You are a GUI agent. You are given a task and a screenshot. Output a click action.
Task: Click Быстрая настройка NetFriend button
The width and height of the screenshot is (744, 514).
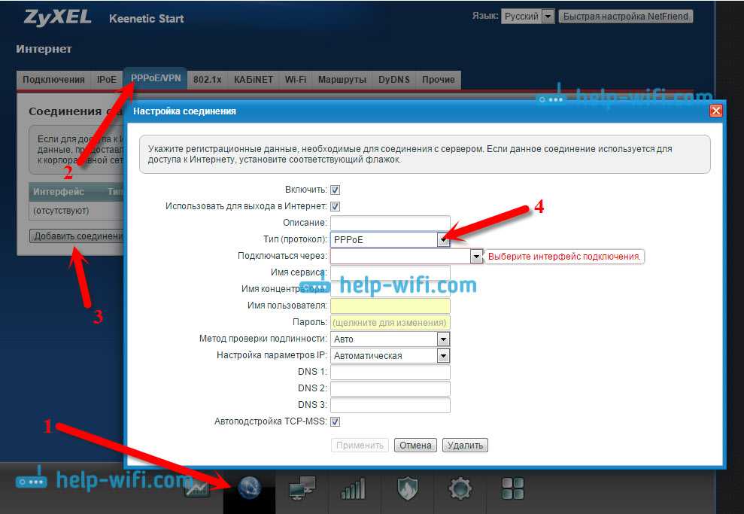625,17
